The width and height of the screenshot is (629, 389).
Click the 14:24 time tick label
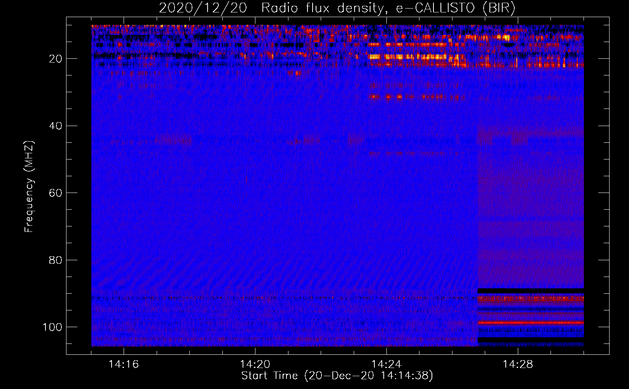pos(386,364)
